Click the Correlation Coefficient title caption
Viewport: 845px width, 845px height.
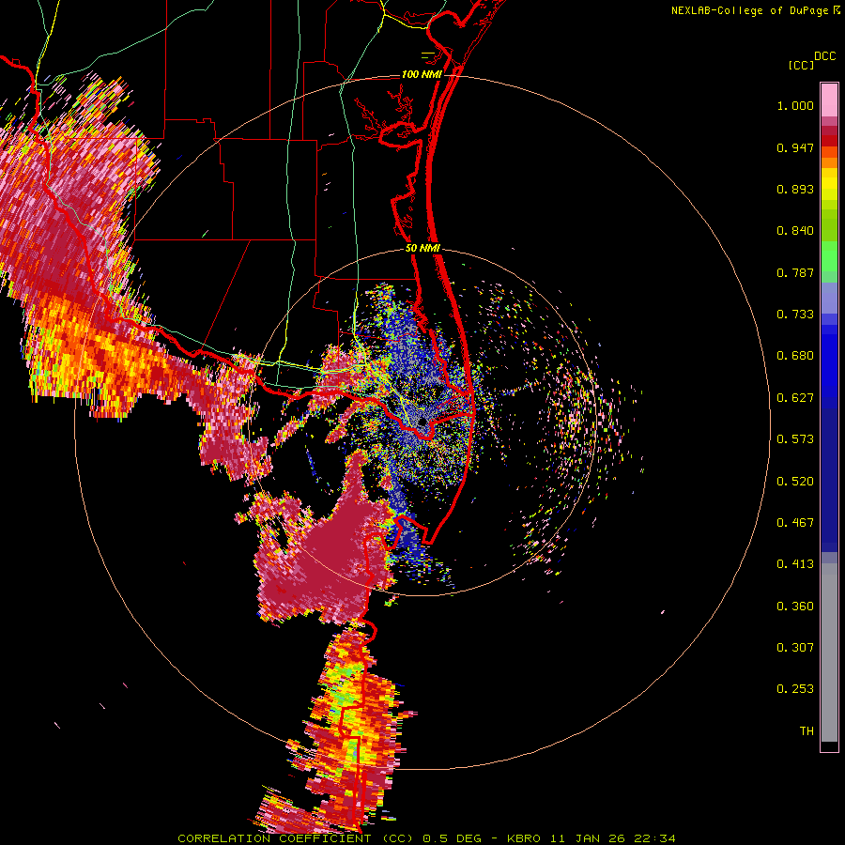click(x=426, y=838)
